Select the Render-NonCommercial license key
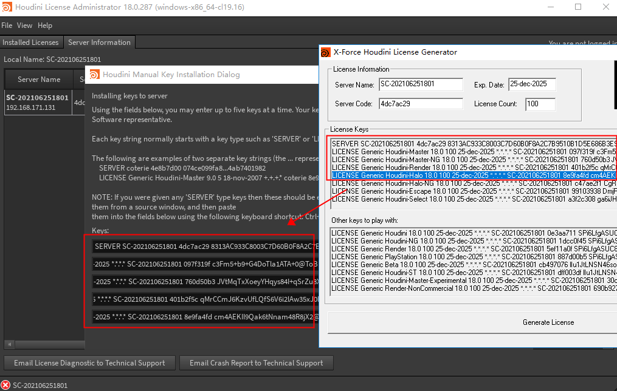This screenshot has height=391, width=617. (474, 288)
